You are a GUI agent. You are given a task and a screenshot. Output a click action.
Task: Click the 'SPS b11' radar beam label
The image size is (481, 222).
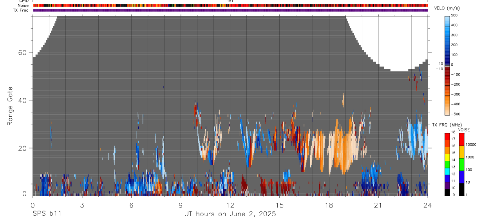point(46,214)
